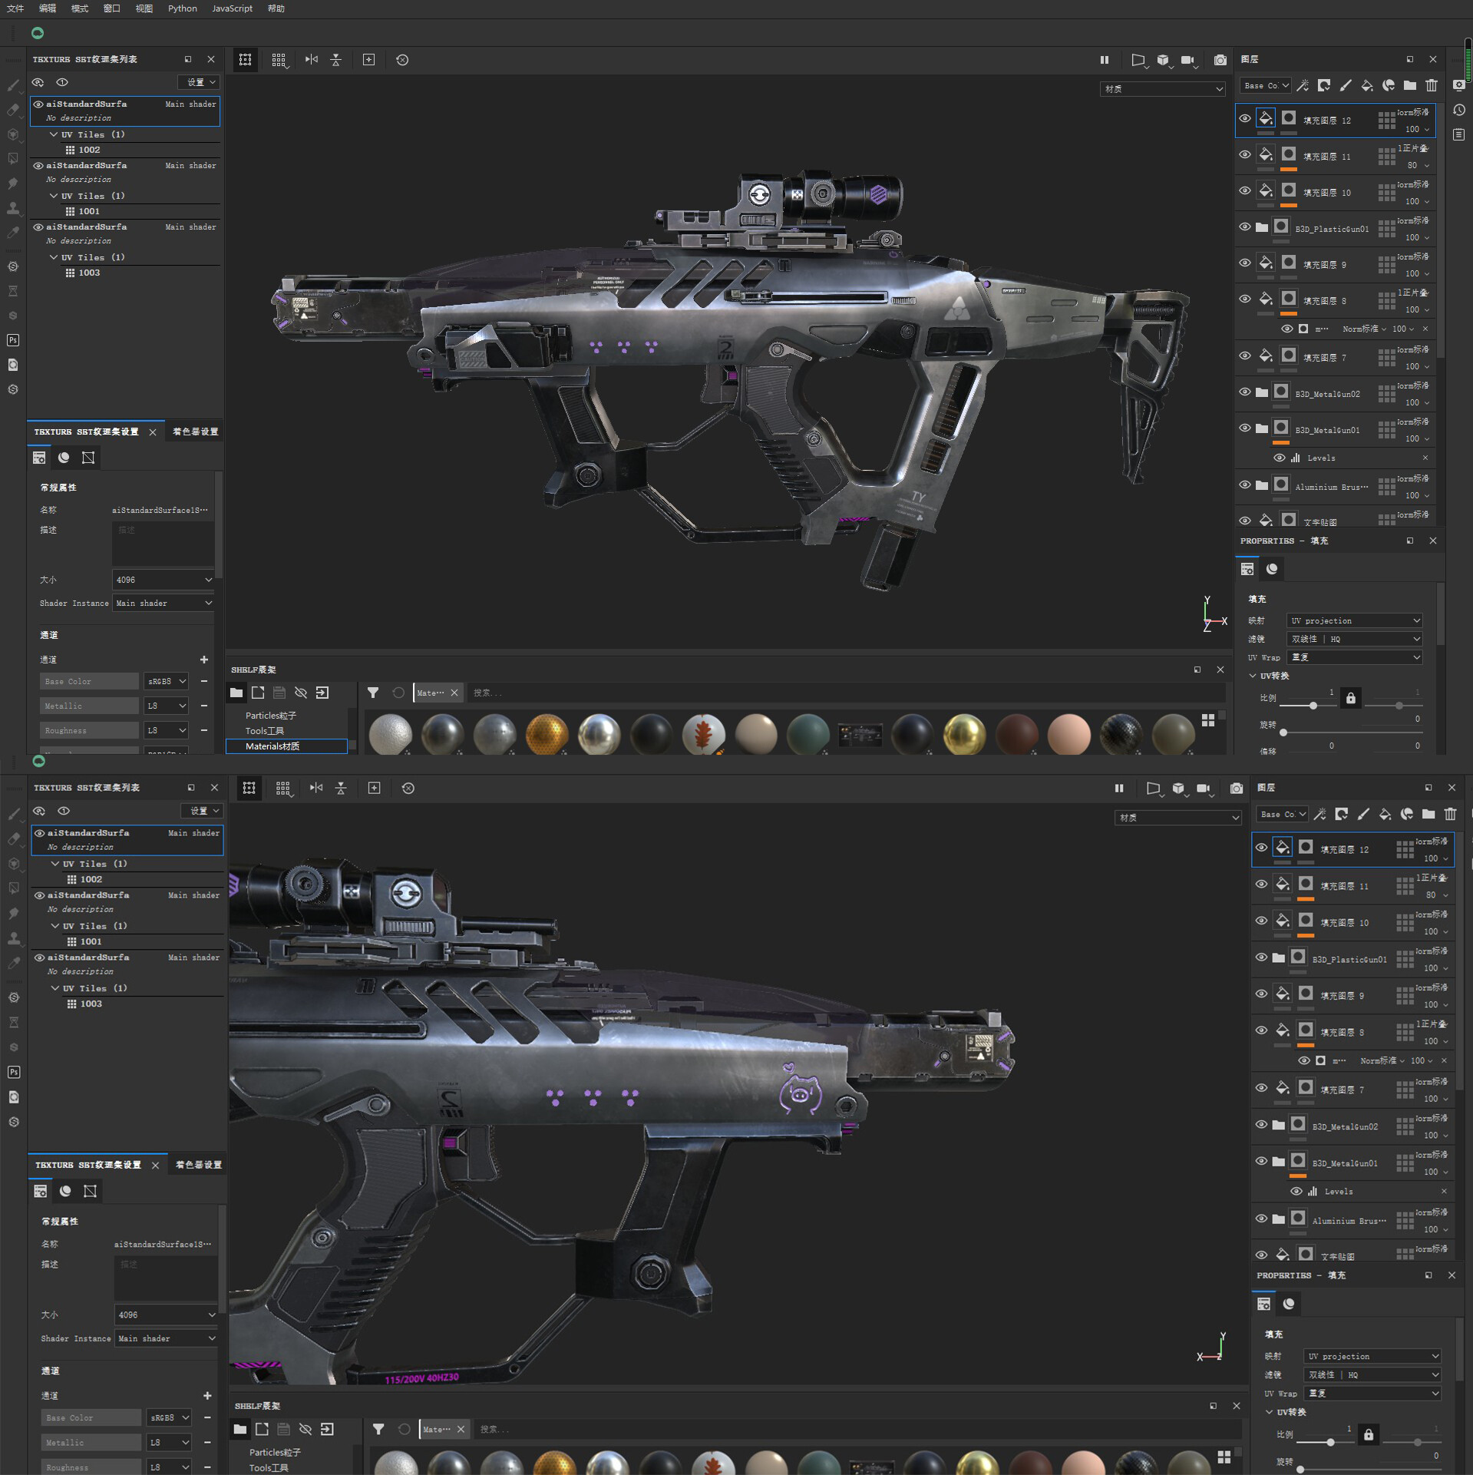Collapse UV Tiles above tile 1002 in upper screenshot

pos(54,134)
